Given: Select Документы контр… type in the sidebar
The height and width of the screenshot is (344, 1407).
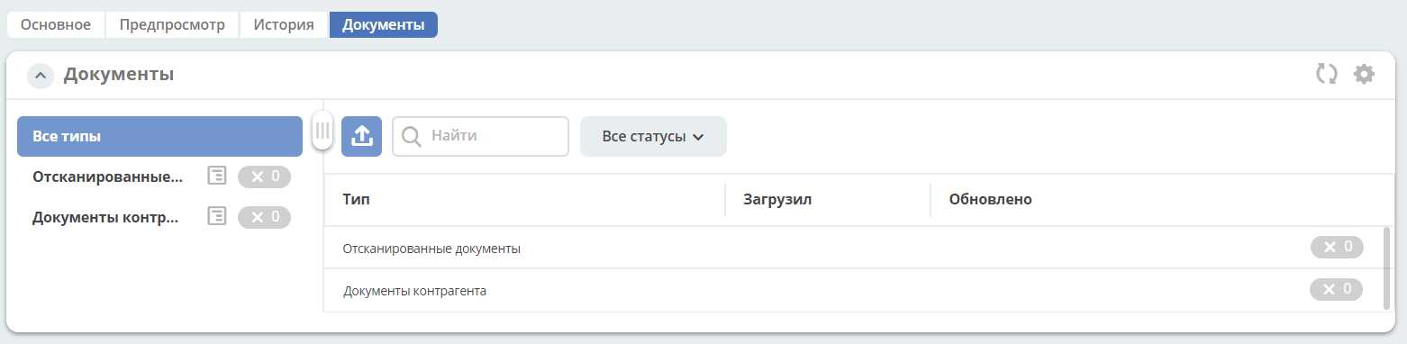Looking at the screenshot, I should [x=105, y=217].
